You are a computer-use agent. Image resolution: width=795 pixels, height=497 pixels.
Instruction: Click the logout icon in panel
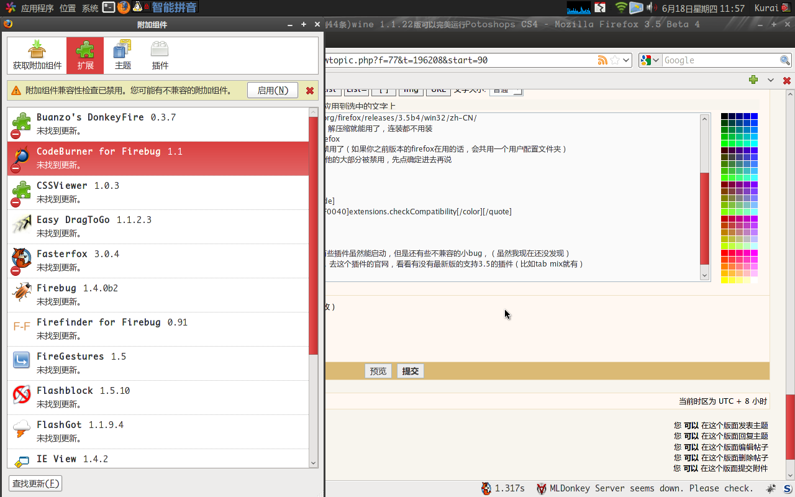pos(786,7)
